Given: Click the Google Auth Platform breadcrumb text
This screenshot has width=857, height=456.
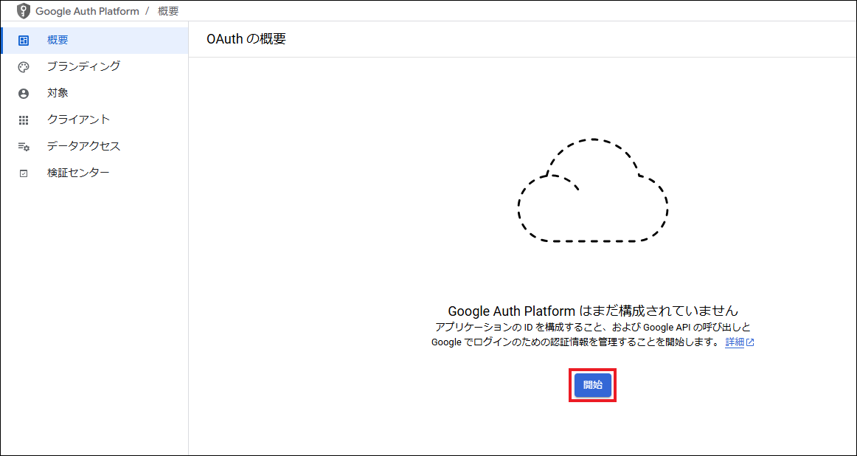Looking at the screenshot, I should (87, 11).
